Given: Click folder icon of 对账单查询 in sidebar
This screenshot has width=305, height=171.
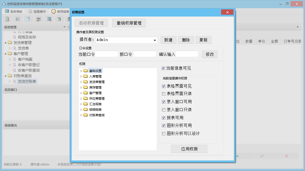Looking at the screenshot, I should coord(10,76).
